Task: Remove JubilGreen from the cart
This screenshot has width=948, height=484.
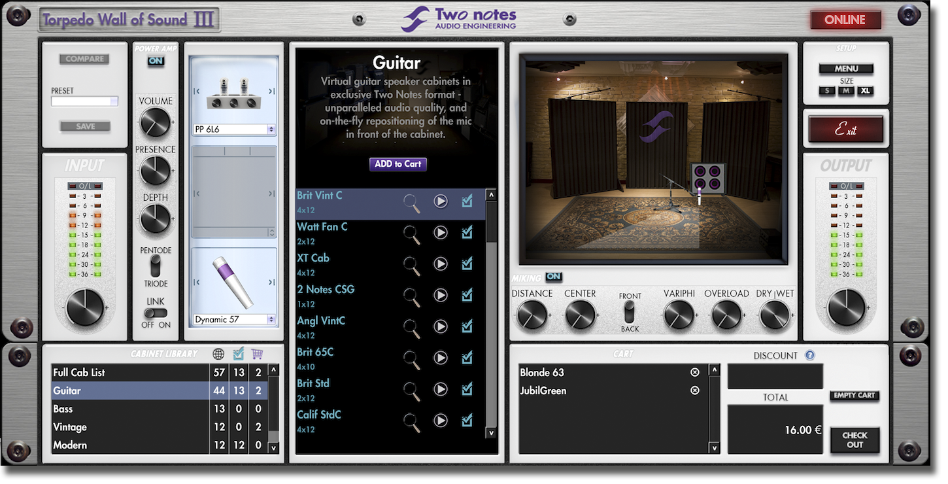Action: (695, 390)
